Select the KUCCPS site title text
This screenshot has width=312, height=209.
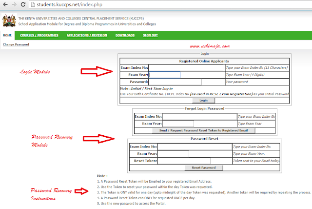click(x=81, y=19)
